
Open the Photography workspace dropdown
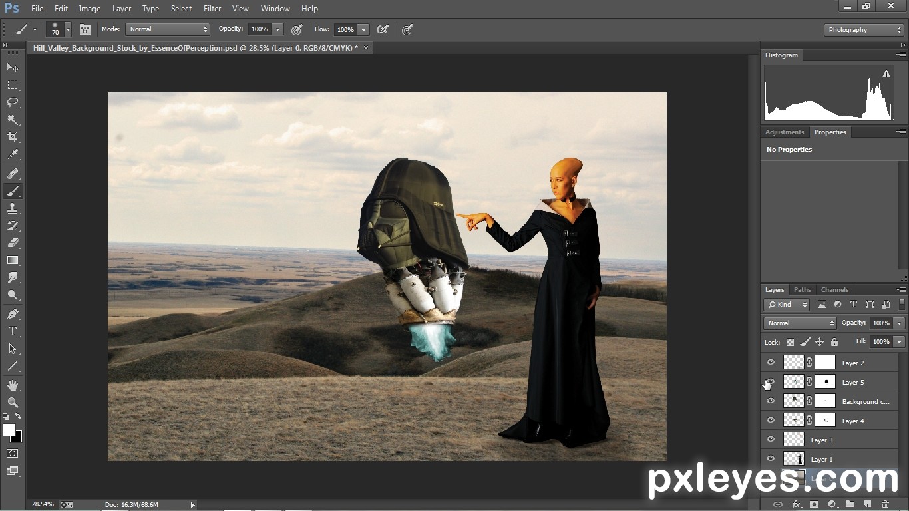point(864,30)
